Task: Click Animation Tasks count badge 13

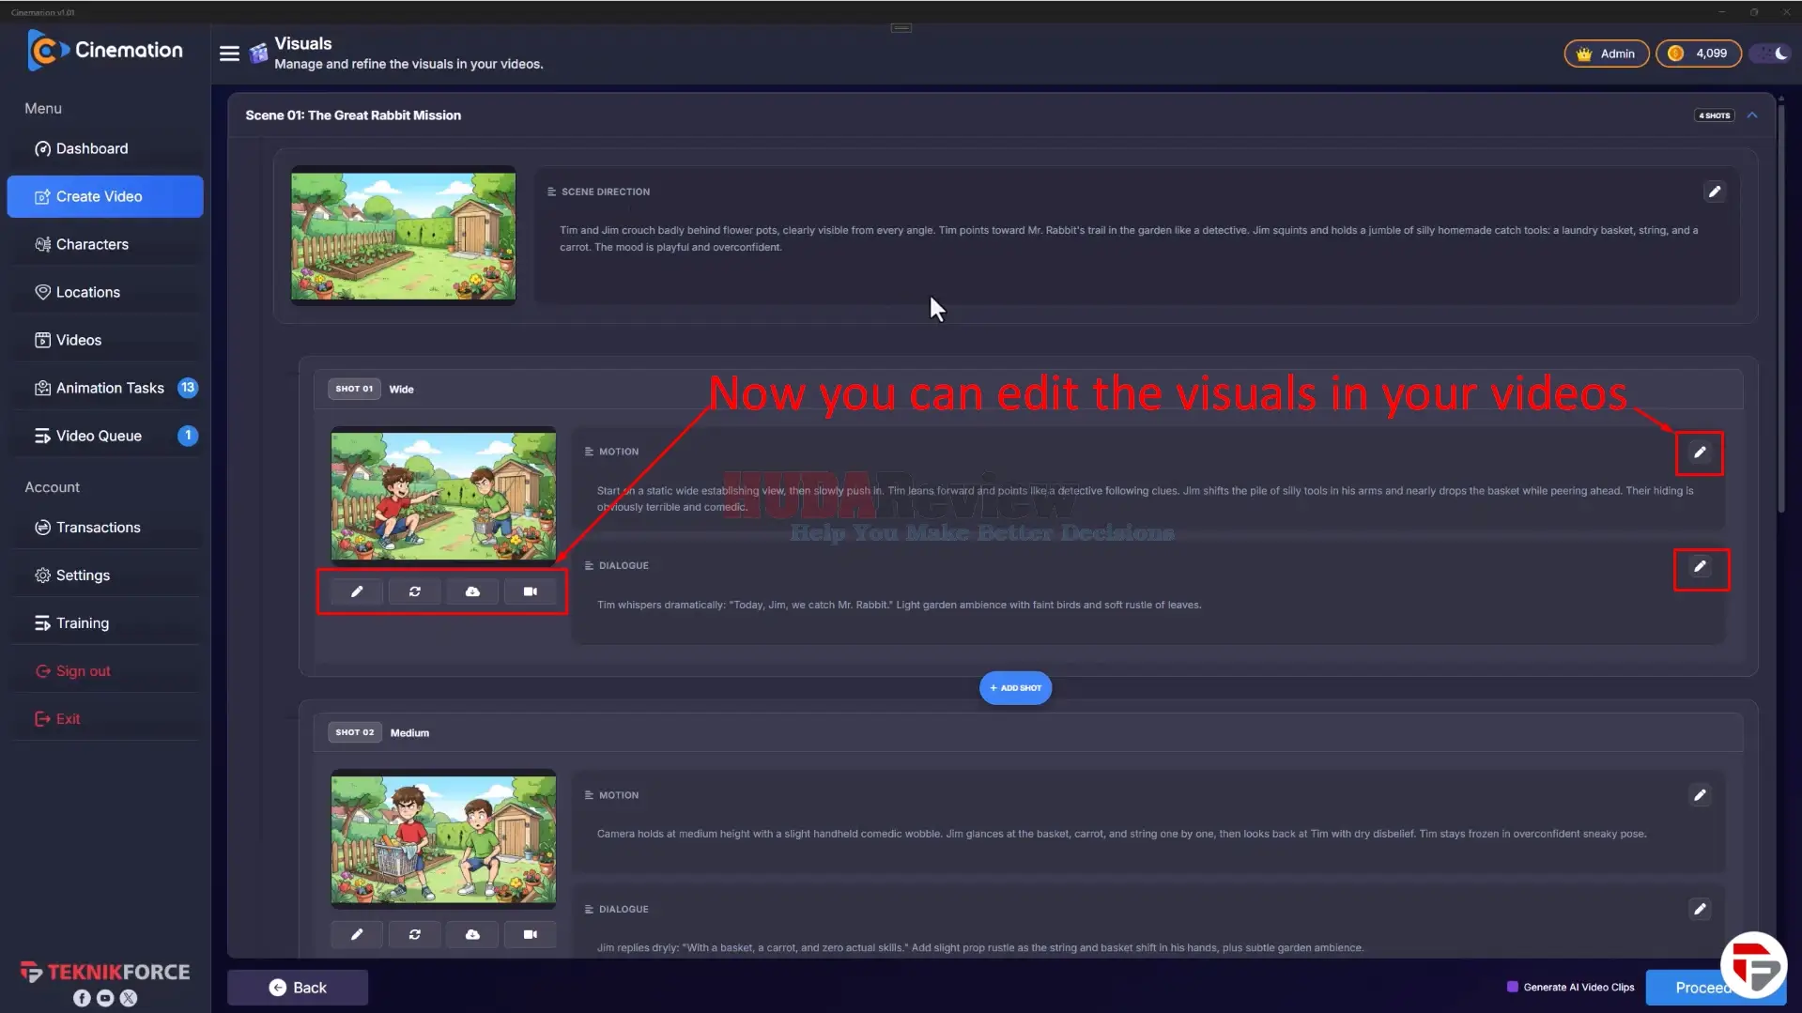Action: [188, 388]
